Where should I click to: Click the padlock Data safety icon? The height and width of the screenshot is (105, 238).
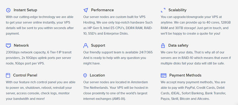[163, 45]
